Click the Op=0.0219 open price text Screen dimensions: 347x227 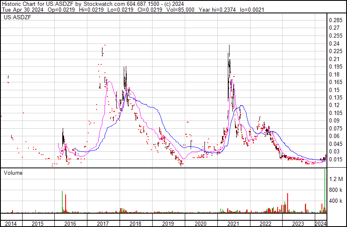pyautogui.click(x=61, y=10)
